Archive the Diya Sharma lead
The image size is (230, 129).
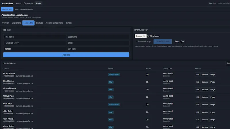point(205,82)
